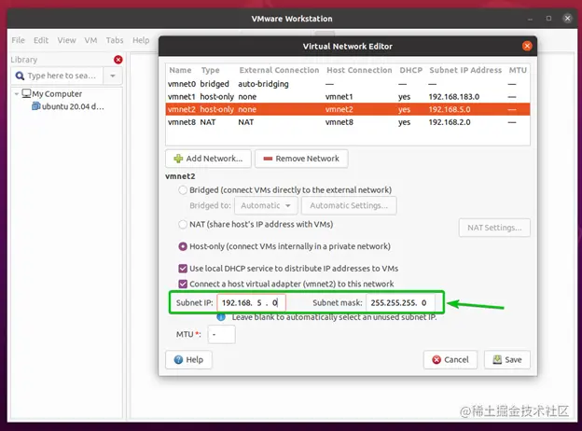
Task: Click the Host Connection column header
Action: (x=359, y=70)
